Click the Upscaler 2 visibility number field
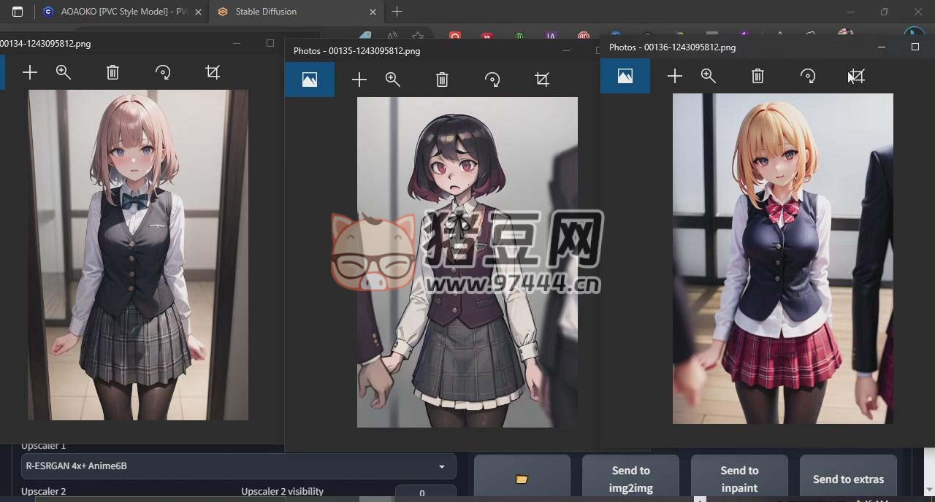This screenshot has height=502, width=935. coord(425,493)
